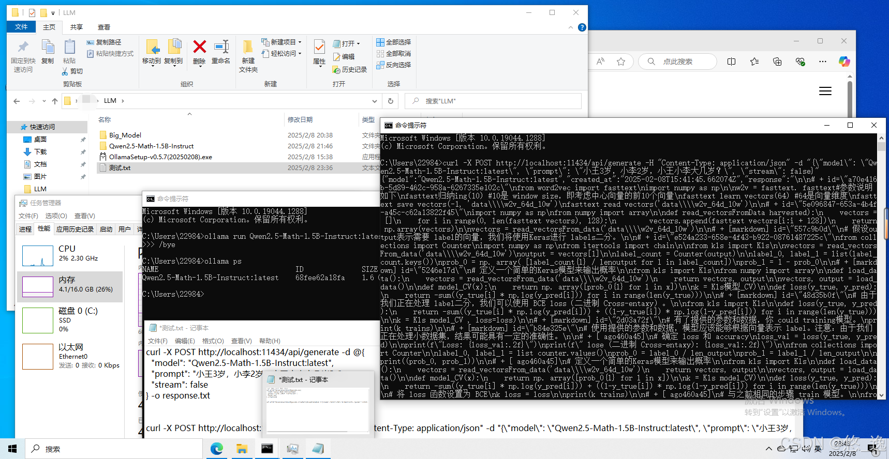Image resolution: width=889 pixels, height=459 pixels.
Task: Open the New item dropdown
Action: [281, 42]
